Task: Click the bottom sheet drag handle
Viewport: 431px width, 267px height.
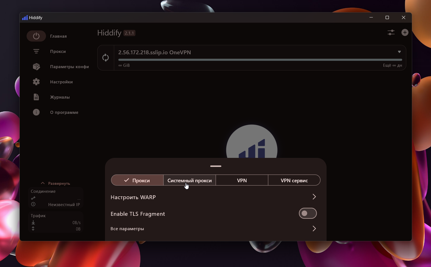Action: pyautogui.click(x=215, y=166)
